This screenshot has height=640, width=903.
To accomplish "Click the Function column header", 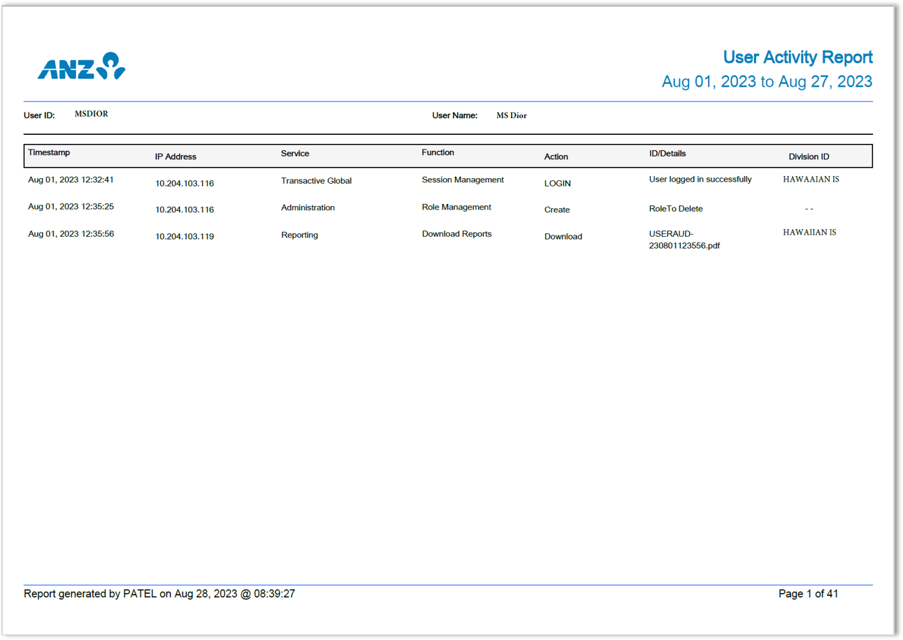I will (438, 152).
